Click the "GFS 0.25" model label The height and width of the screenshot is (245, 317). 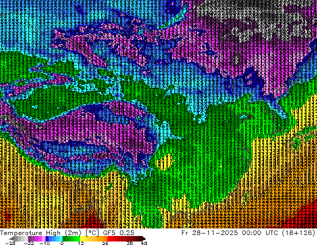118,233
